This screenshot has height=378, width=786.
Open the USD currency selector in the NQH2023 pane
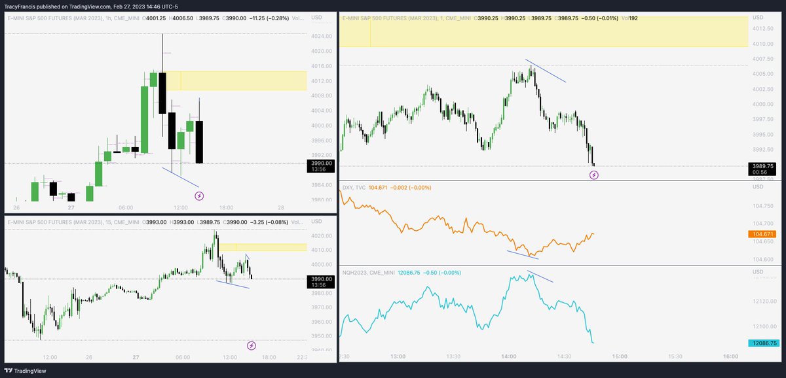click(758, 272)
